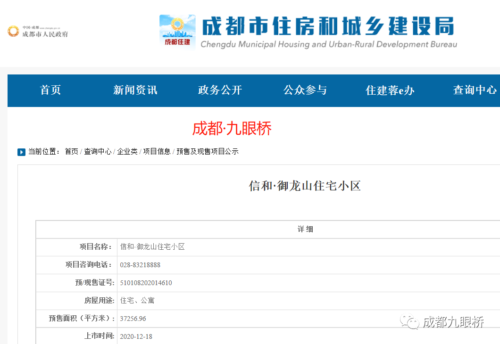Click the 成都住建 square logo icon
The width and height of the screenshot is (500, 344).
(x=177, y=31)
